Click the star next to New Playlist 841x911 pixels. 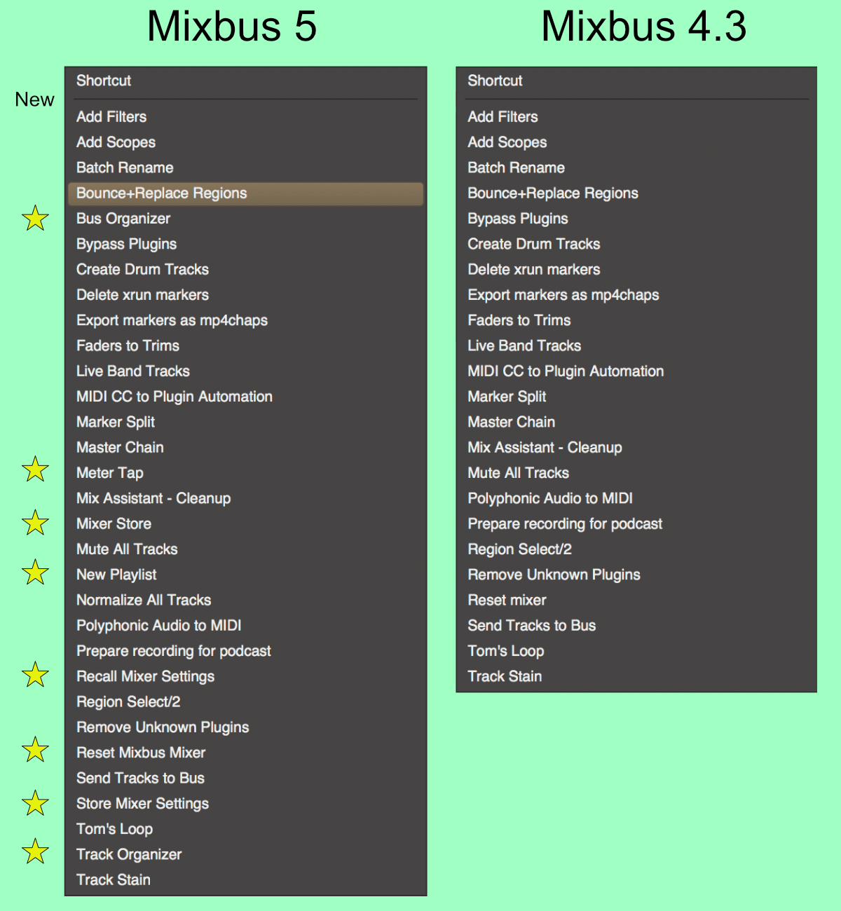(35, 573)
